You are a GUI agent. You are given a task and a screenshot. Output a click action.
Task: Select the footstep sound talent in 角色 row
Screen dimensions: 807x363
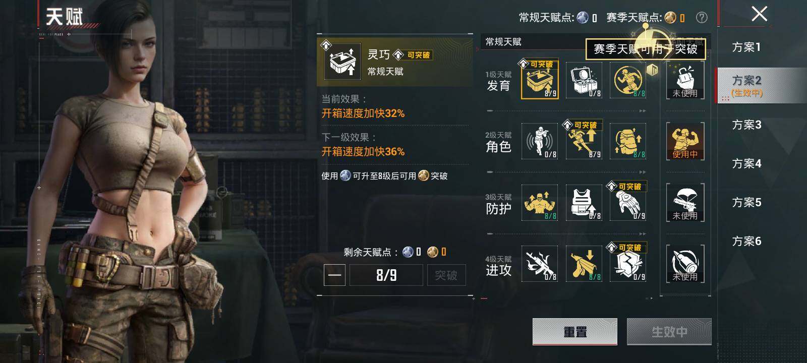(x=540, y=141)
